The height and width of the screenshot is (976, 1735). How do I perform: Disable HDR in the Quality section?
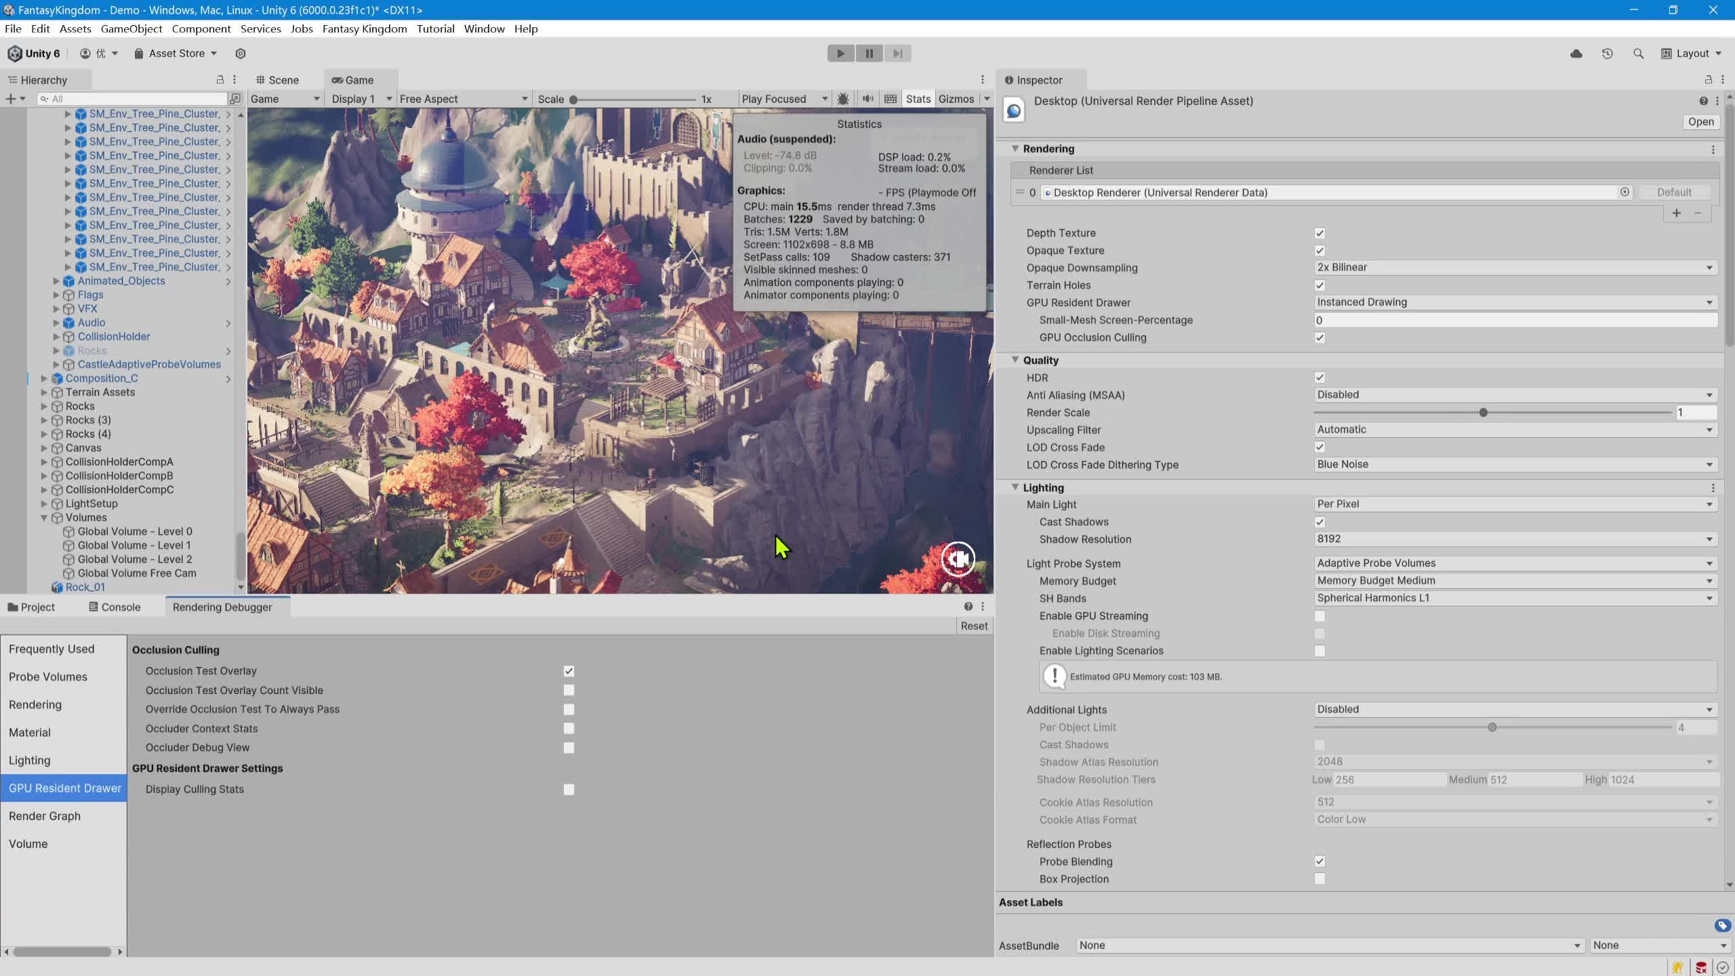click(x=1319, y=378)
